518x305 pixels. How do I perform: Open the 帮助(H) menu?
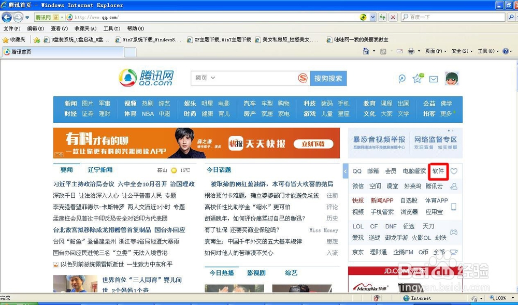coord(135,28)
